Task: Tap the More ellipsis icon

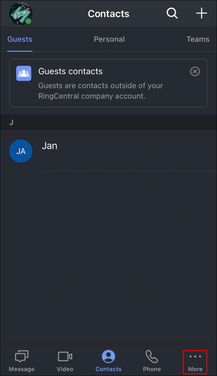Action: (x=195, y=356)
